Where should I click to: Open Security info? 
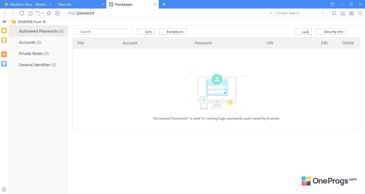tap(331, 31)
